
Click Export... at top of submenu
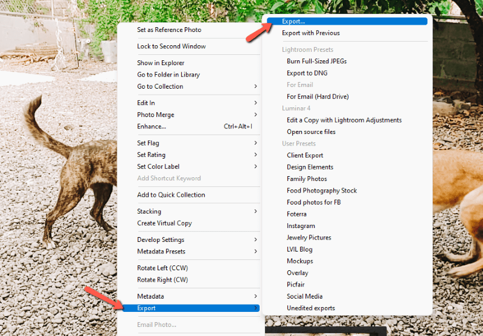coord(347,21)
